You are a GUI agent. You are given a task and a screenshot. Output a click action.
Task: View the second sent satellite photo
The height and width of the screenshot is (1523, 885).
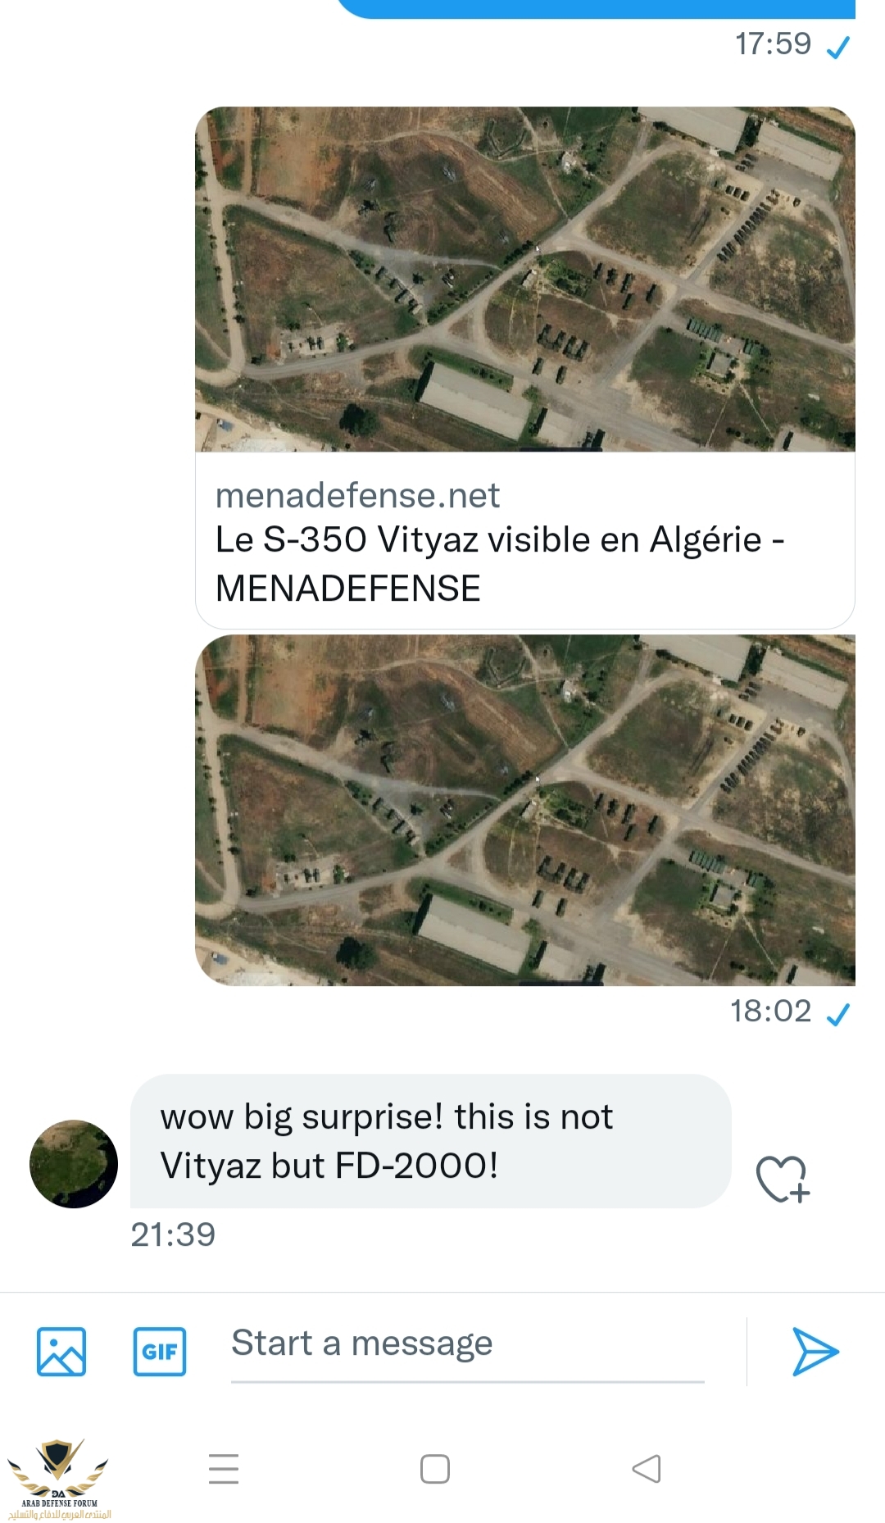(524, 810)
